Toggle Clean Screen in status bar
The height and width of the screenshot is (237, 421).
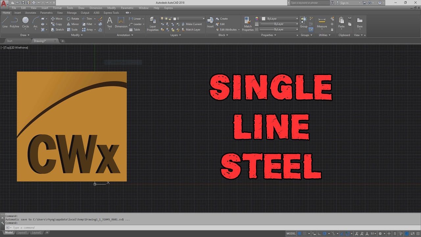pyautogui.click(x=412, y=233)
